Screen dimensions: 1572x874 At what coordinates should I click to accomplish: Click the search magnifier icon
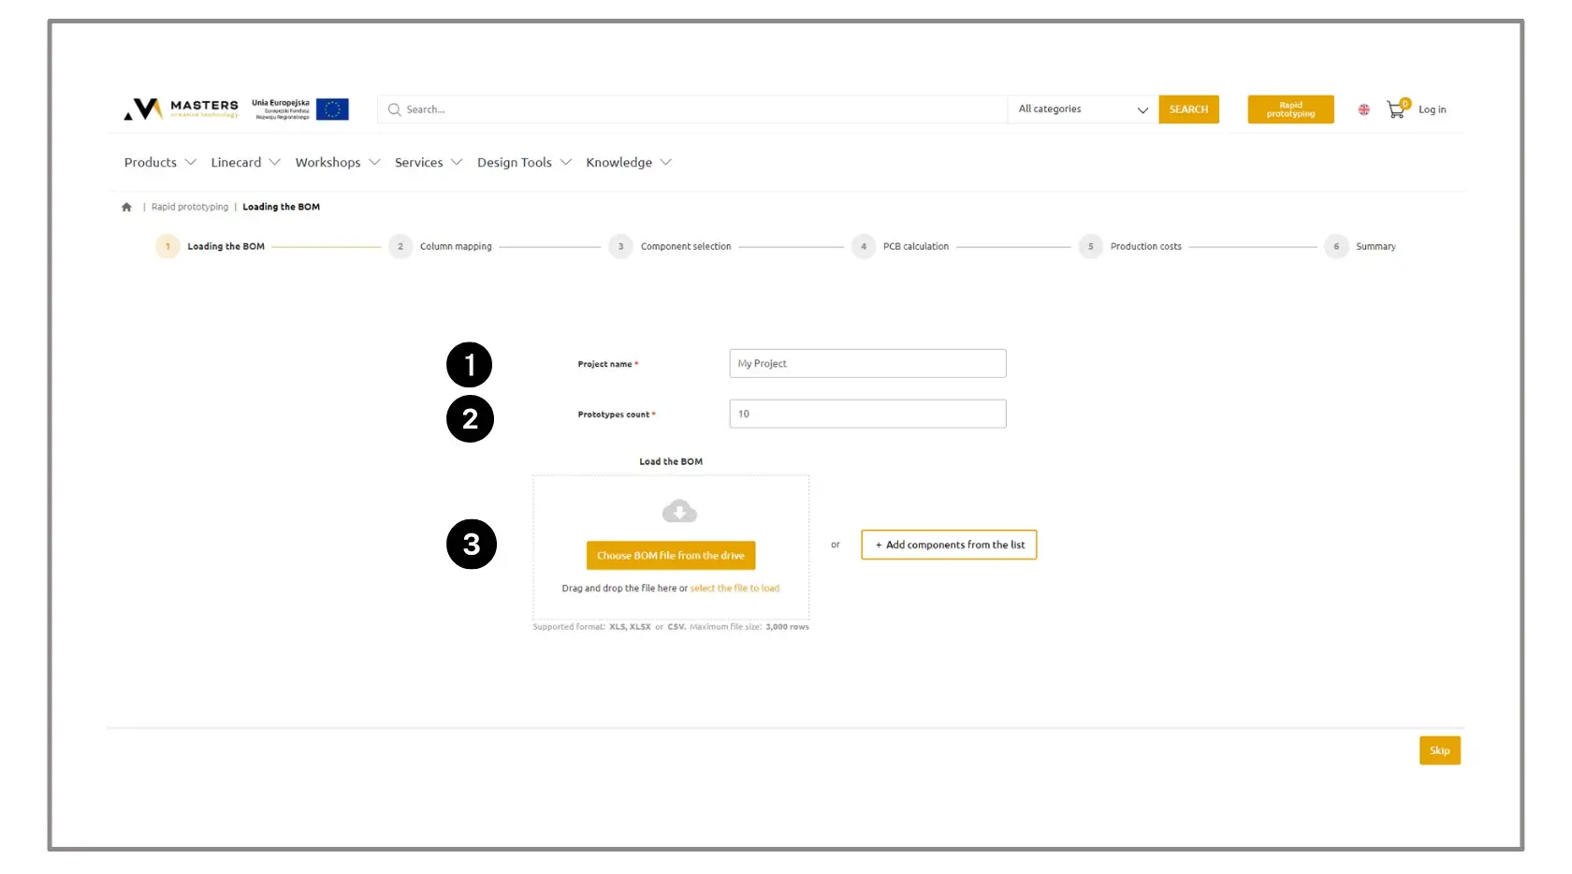click(394, 109)
